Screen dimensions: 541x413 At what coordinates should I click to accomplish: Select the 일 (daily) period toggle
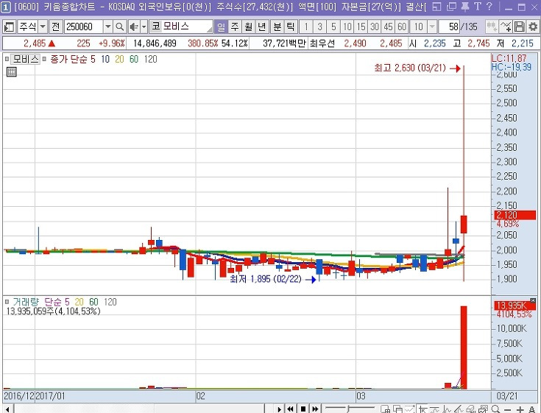[x=221, y=27]
